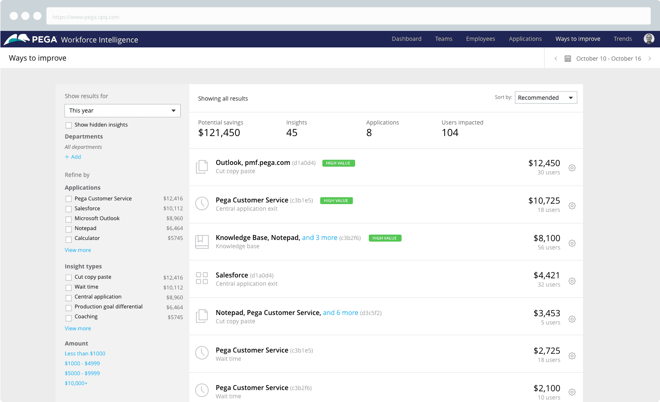Open Pega Customer Service (c3b1e5) Central application exit

tap(252, 200)
